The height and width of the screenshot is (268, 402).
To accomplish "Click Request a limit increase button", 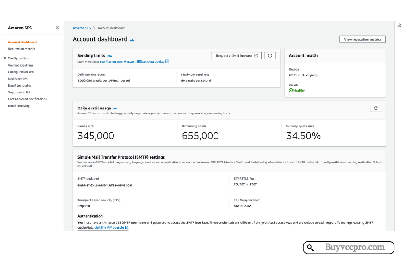I will tap(236, 56).
